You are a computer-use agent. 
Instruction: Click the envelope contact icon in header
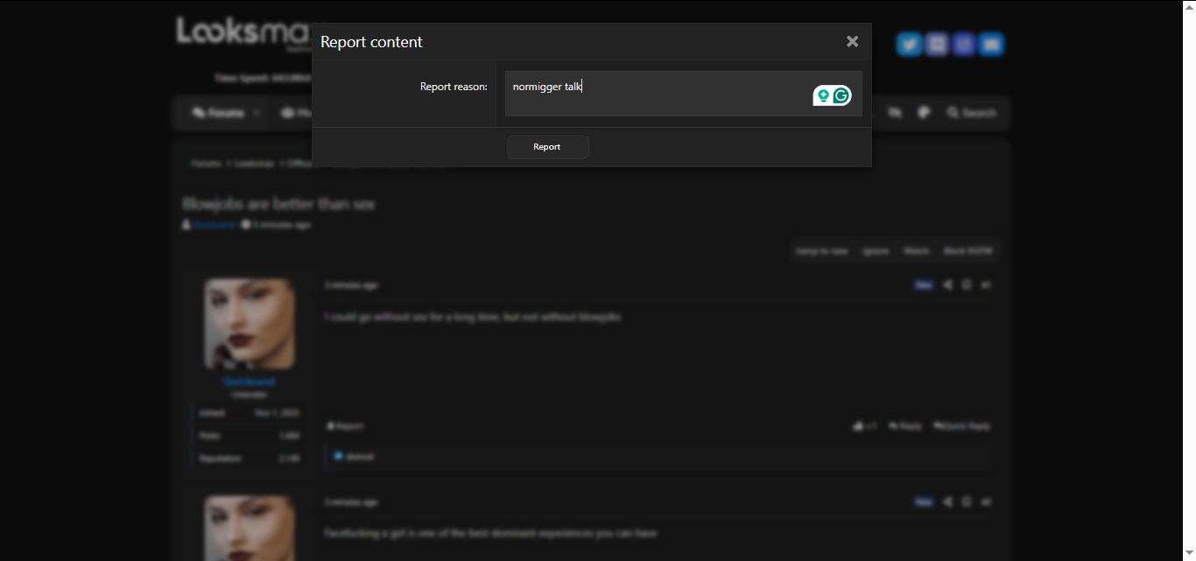coord(991,44)
